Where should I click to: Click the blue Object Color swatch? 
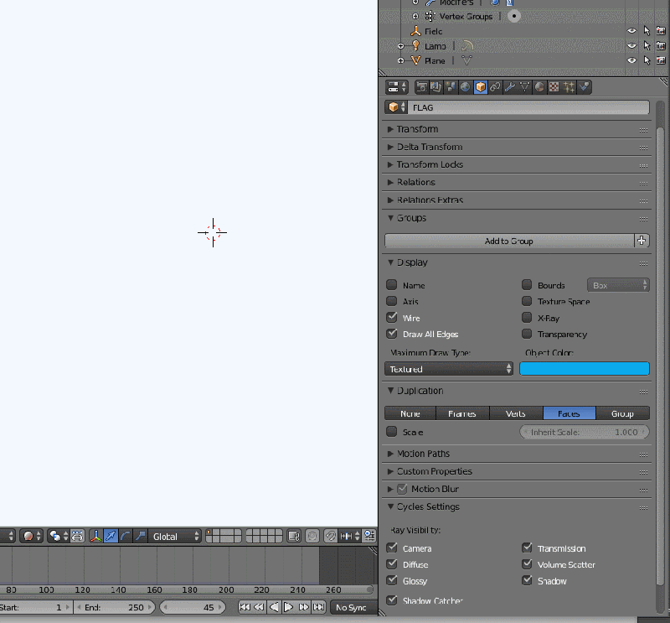point(585,369)
